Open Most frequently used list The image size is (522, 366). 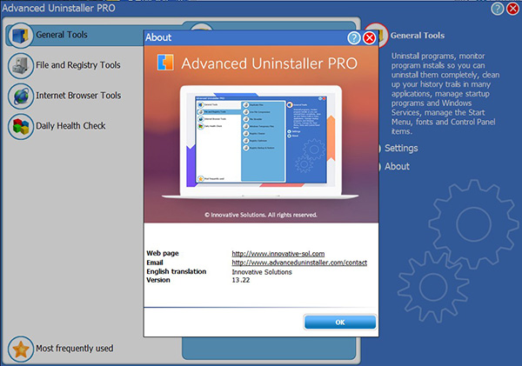tap(75, 349)
